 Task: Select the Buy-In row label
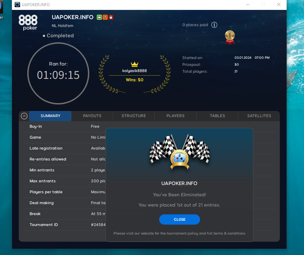(x=36, y=126)
